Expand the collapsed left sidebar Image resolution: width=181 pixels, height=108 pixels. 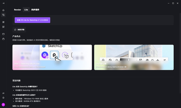tap(3, 3)
